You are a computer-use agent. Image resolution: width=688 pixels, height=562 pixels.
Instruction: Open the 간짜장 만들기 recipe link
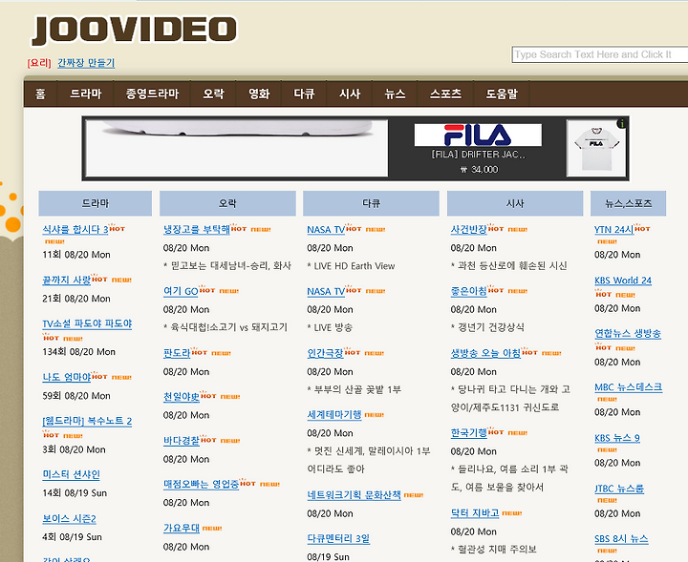(86, 63)
